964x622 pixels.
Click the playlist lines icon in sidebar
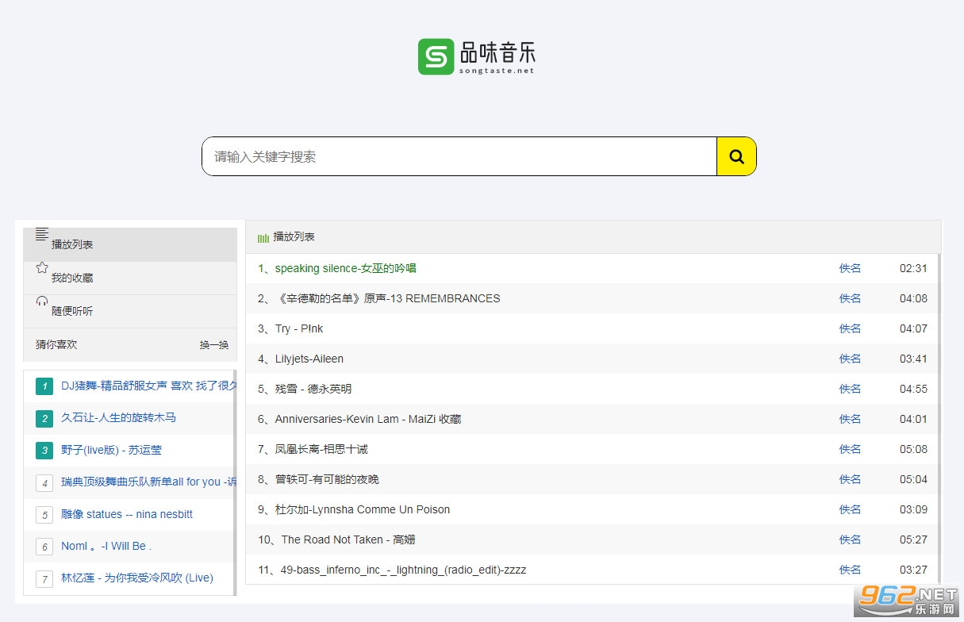[42, 234]
